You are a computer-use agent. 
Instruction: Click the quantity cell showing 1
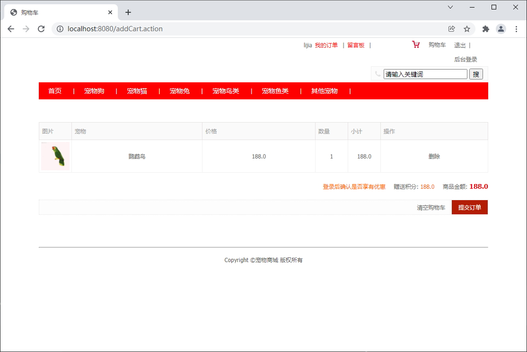pos(332,156)
